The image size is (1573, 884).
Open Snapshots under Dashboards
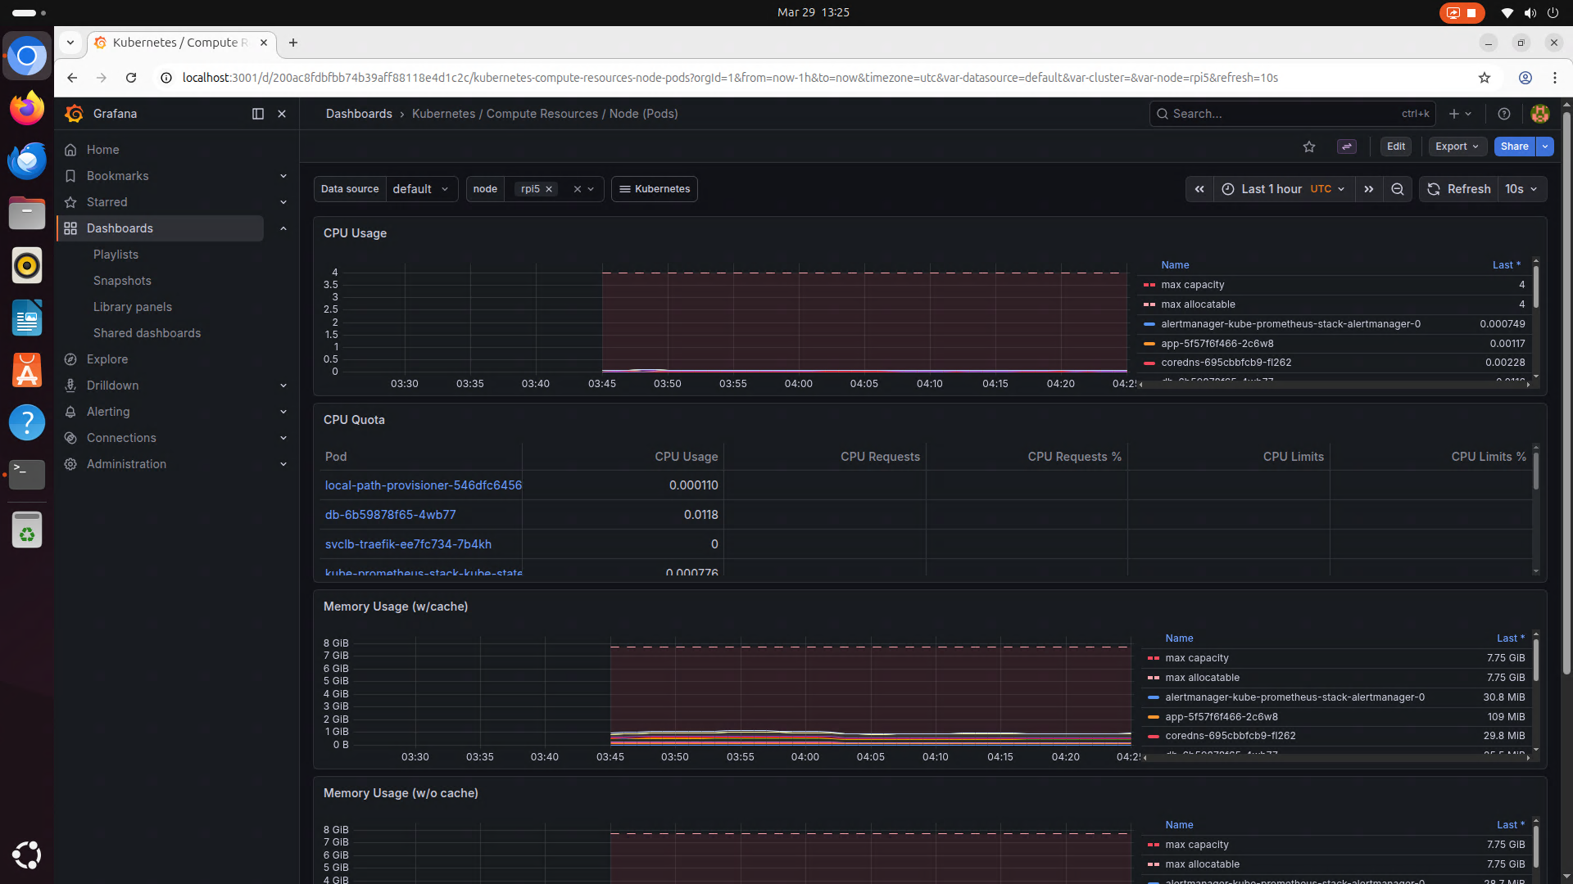122,281
